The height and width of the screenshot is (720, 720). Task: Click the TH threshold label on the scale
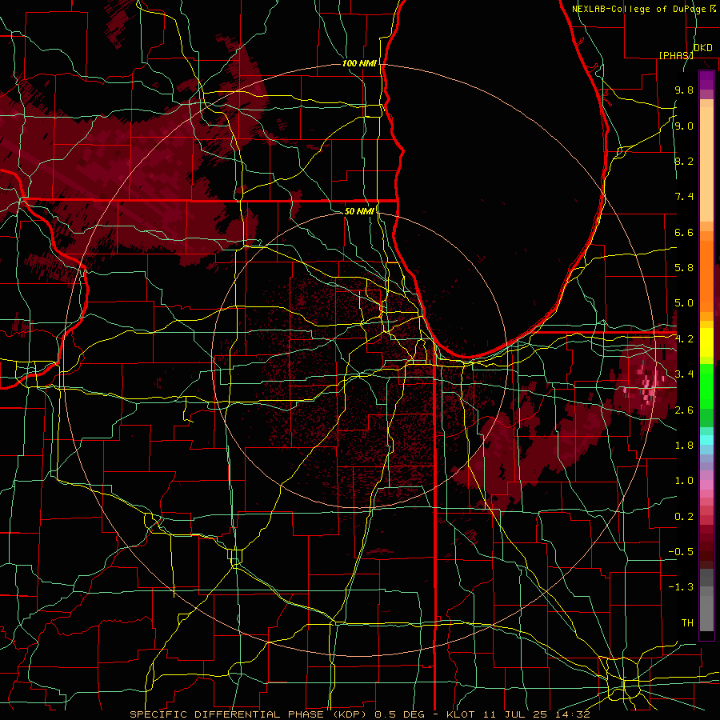(687, 623)
